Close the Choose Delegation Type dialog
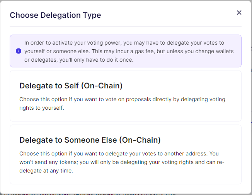The width and height of the screenshot is (252, 195). pos(239,12)
